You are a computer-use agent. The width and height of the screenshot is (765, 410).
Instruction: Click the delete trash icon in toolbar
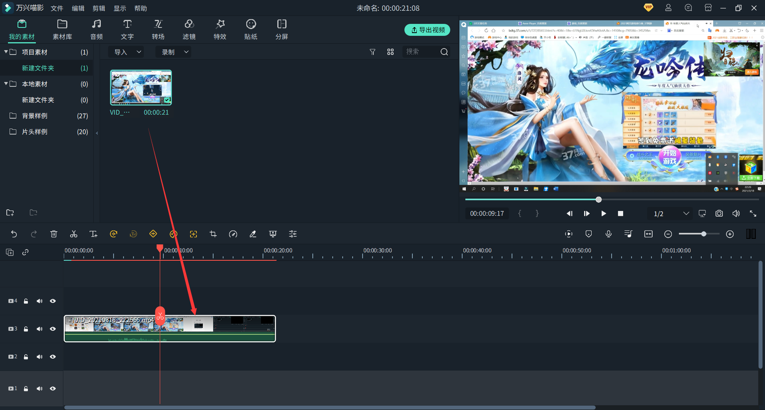[54, 234]
